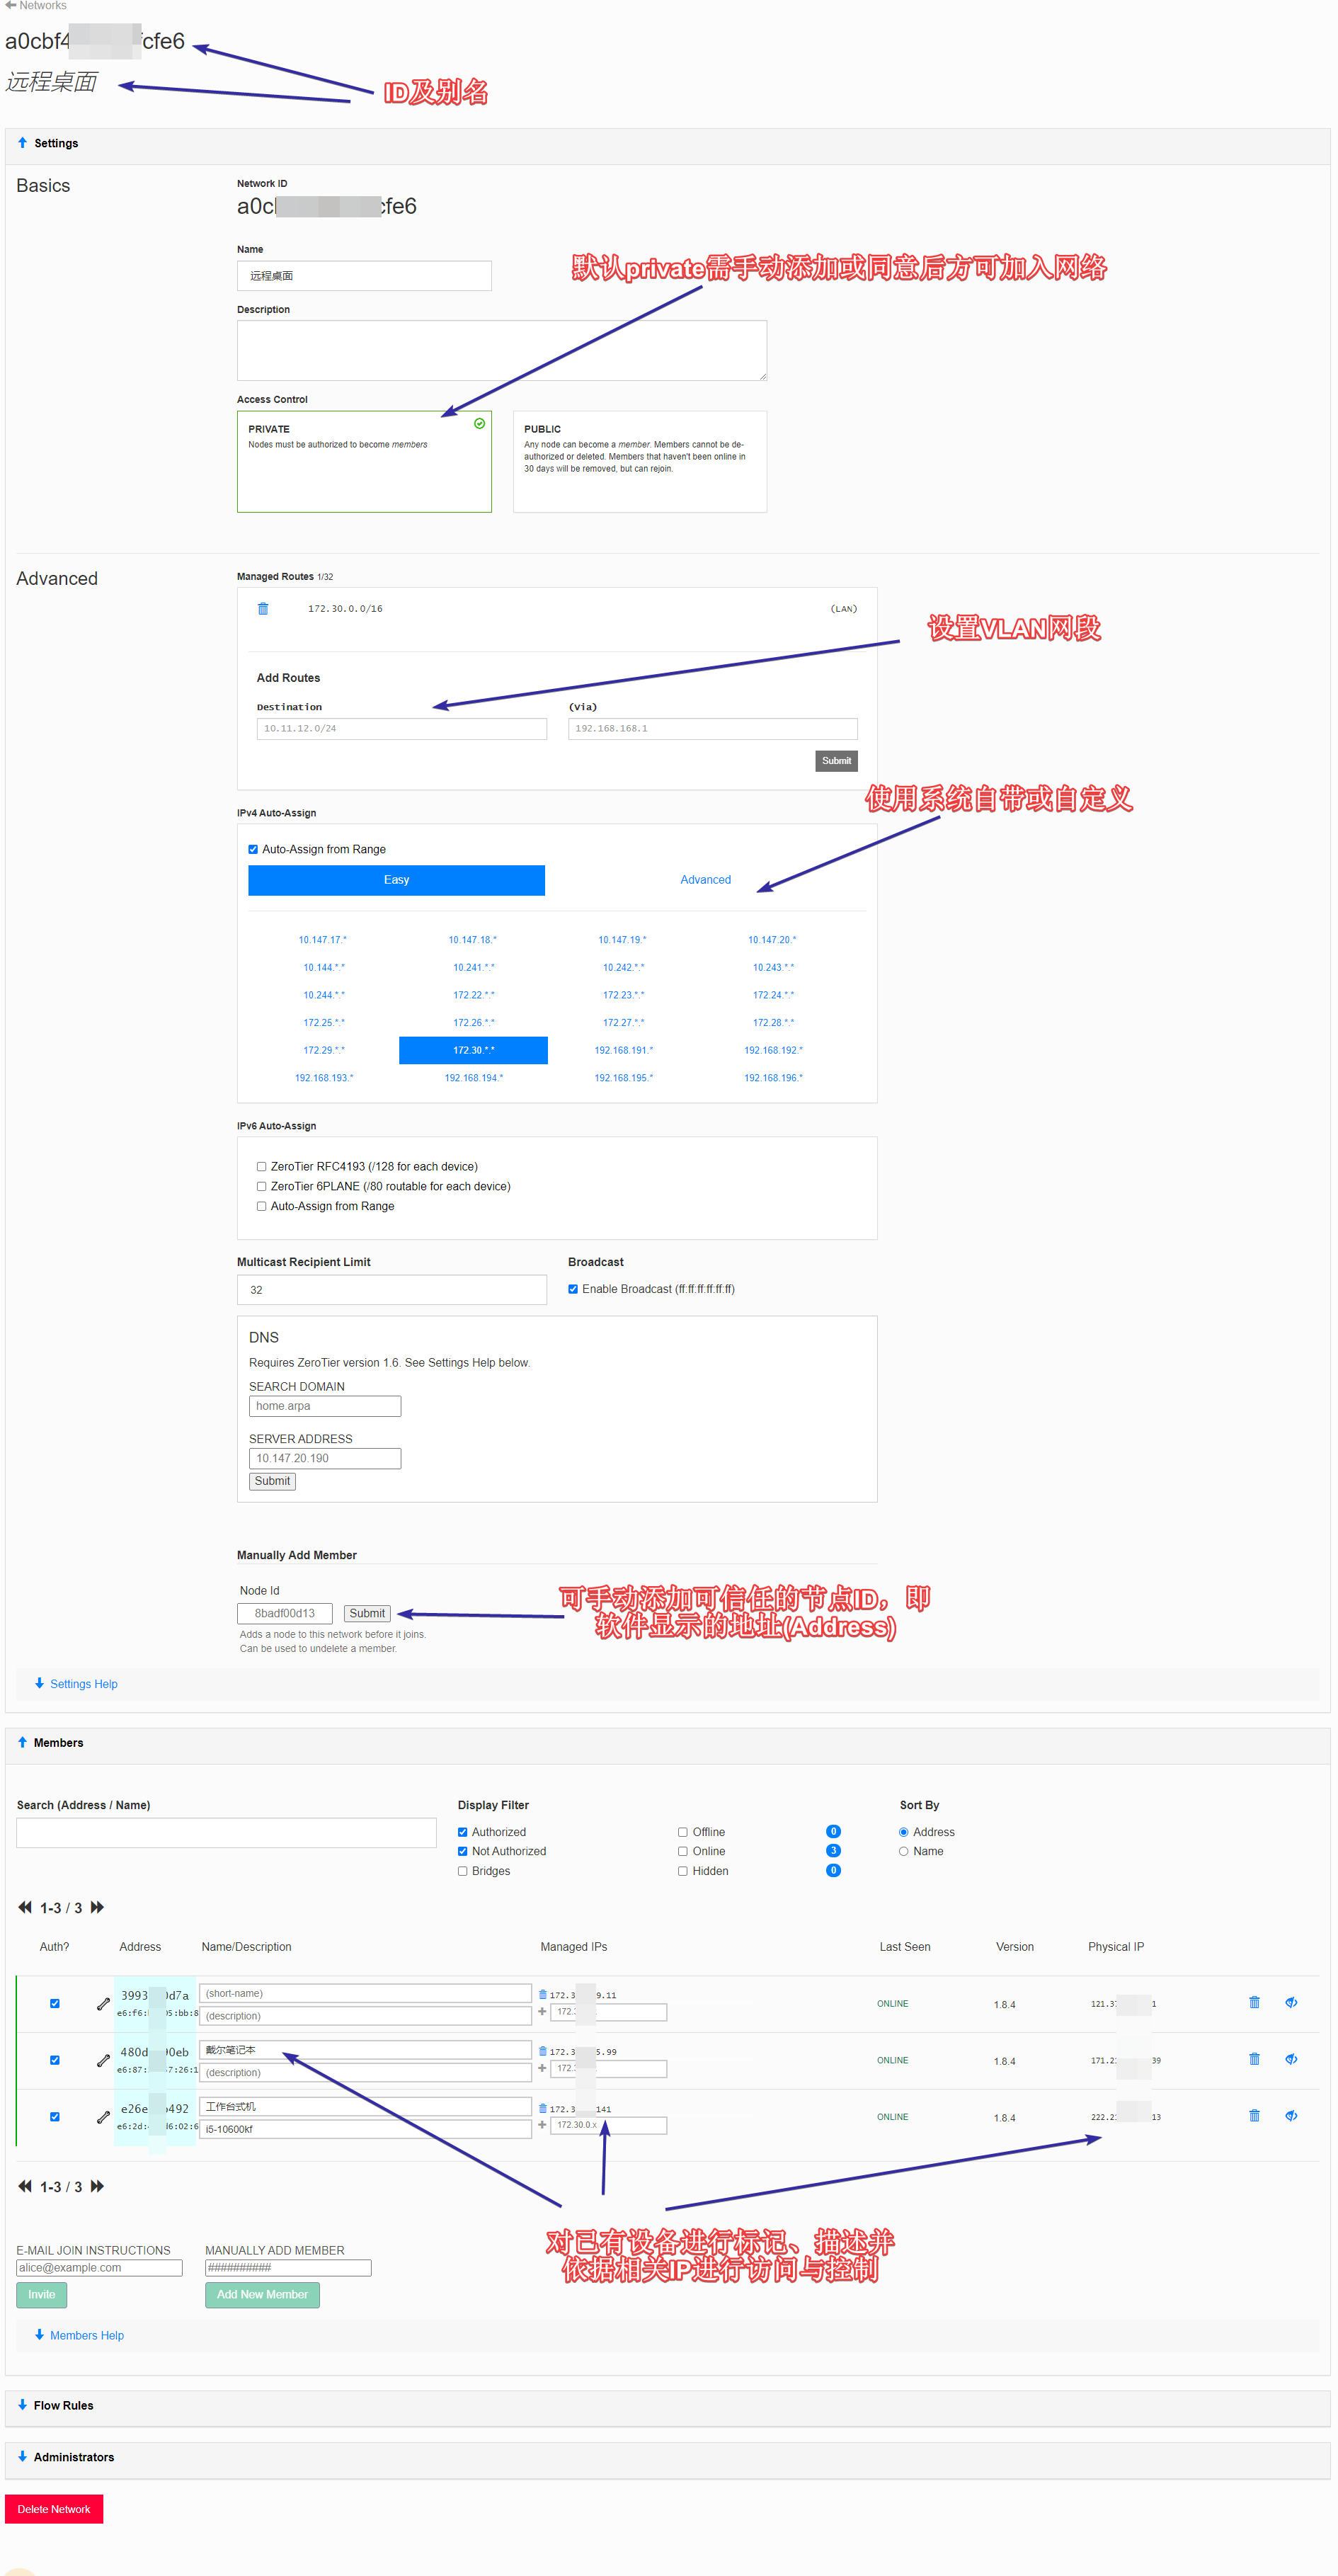Select Sort By Name radio button
Screen dimensions: 1338x2576
903,1851
